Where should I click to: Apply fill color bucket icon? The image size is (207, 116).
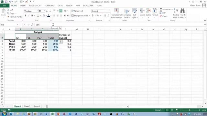[x=44, y=15]
